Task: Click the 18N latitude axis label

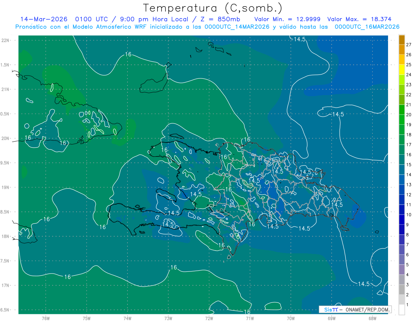Action: 6,236
